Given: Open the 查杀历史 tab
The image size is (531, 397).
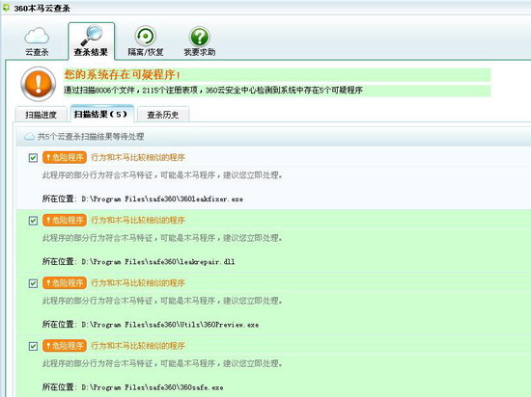Looking at the screenshot, I should point(163,115).
